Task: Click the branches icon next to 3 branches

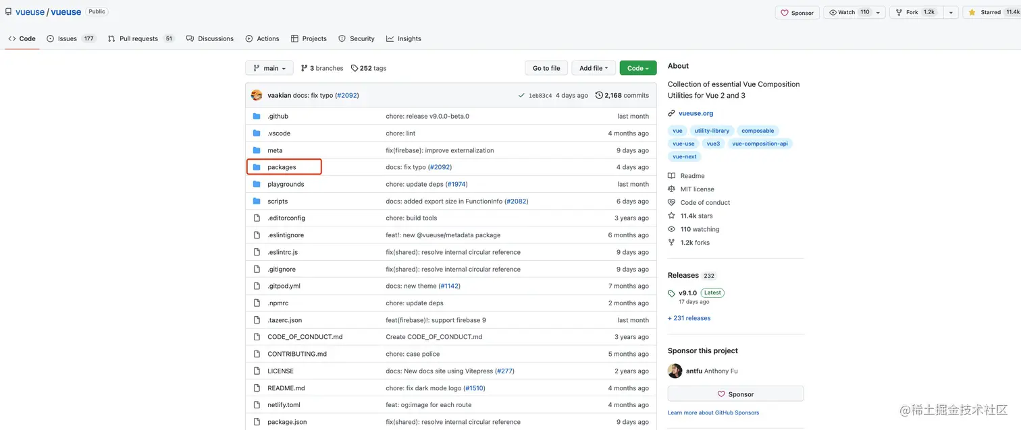Action: coord(304,68)
